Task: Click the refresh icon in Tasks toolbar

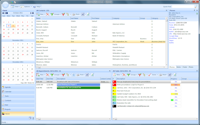Action: pos(175,75)
